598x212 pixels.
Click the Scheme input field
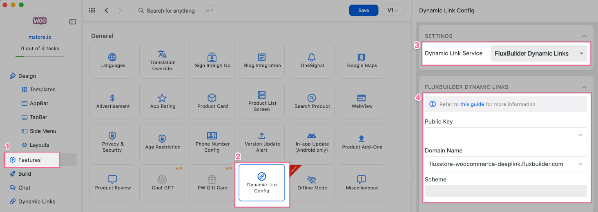[x=506, y=191]
